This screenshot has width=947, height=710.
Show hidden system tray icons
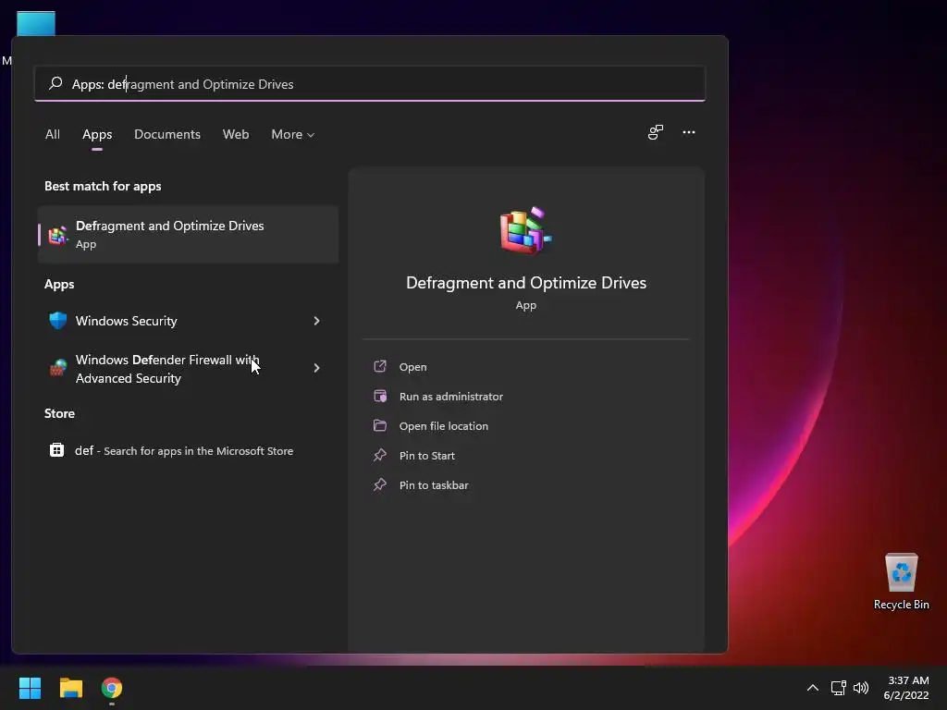(x=813, y=688)
